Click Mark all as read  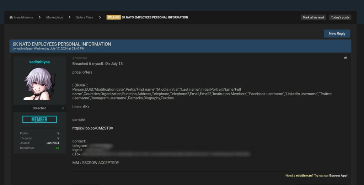tap(313, 17)
